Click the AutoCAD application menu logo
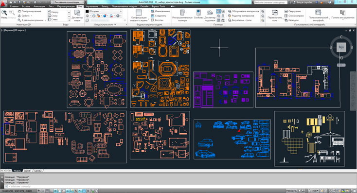 pyautogui.click(x=3, y=3)
